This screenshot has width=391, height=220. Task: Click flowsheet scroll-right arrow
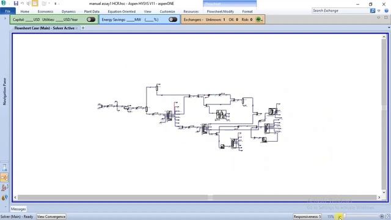[379, 197]
